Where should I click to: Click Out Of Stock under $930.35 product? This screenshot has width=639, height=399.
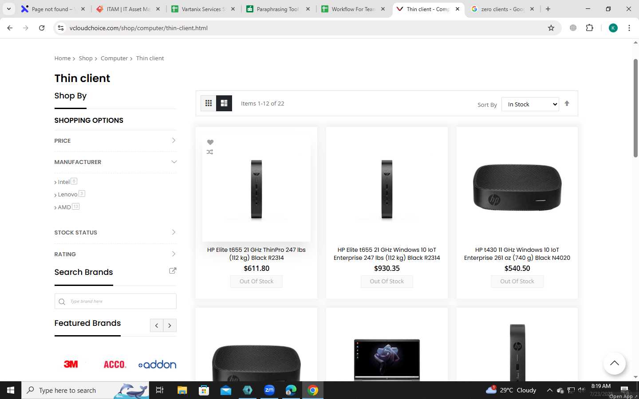pyautogui.click(x=387, y=281)
